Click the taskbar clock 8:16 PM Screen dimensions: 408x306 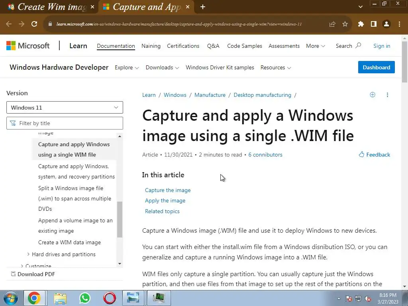tap(388, 298)
